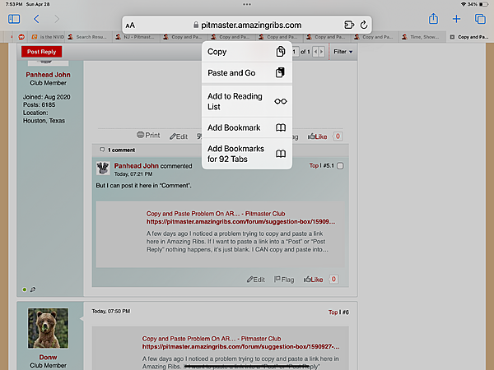494x370 pixels.
Task: Check the battery status icon
Action: pos(483,4)
